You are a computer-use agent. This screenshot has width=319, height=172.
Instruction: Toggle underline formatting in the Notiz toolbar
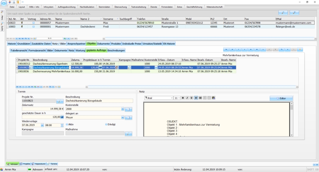[x=191, y=98]
